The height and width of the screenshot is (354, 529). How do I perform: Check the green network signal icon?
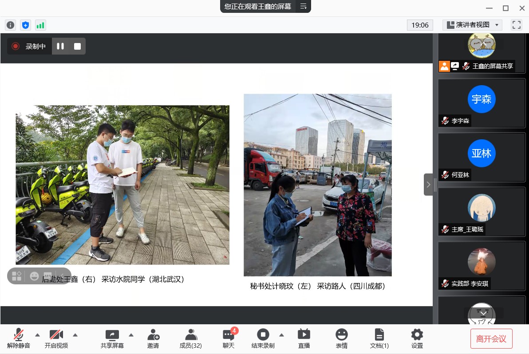click(x=40, y=25)
